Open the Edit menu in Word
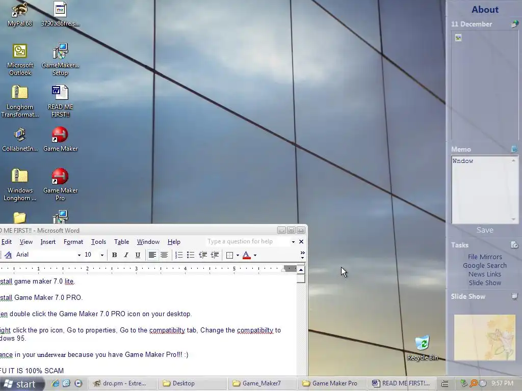The height and width of the screenshot is (391, 522). (x=6, y=242)
